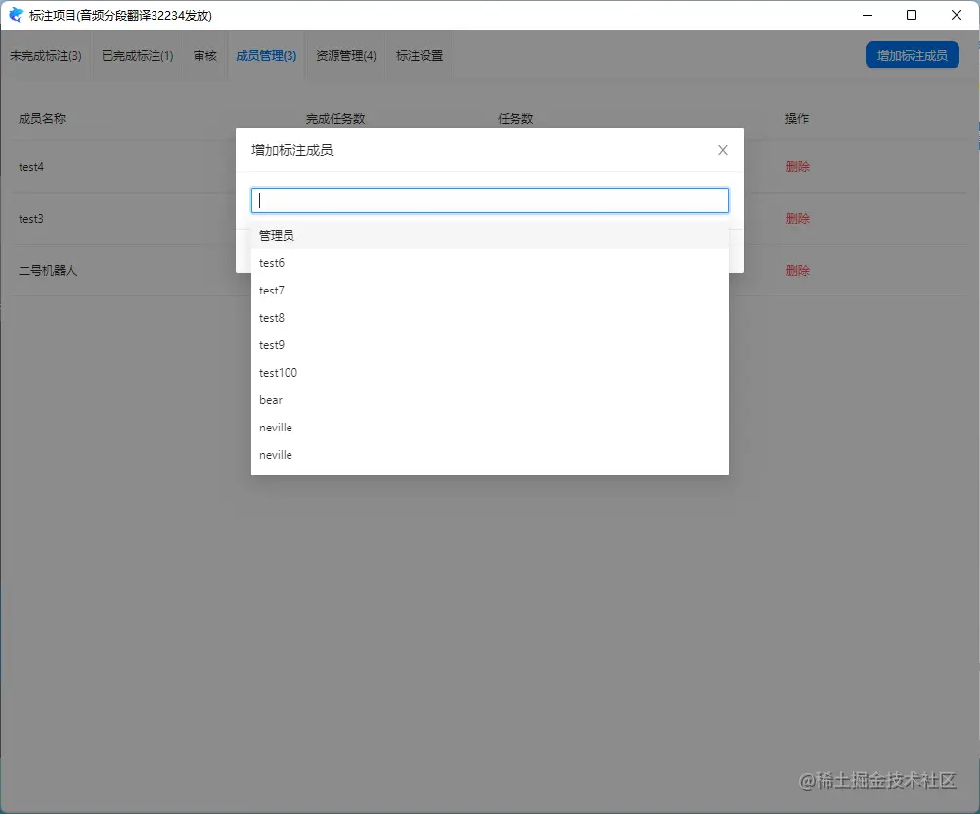Open the 审核 tab
980x814 pixels.
205,56
